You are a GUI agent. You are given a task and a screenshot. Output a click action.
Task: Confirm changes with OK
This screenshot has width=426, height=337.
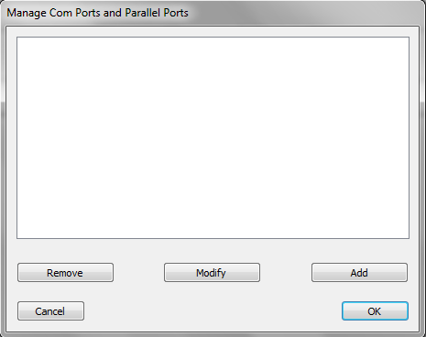375,310
